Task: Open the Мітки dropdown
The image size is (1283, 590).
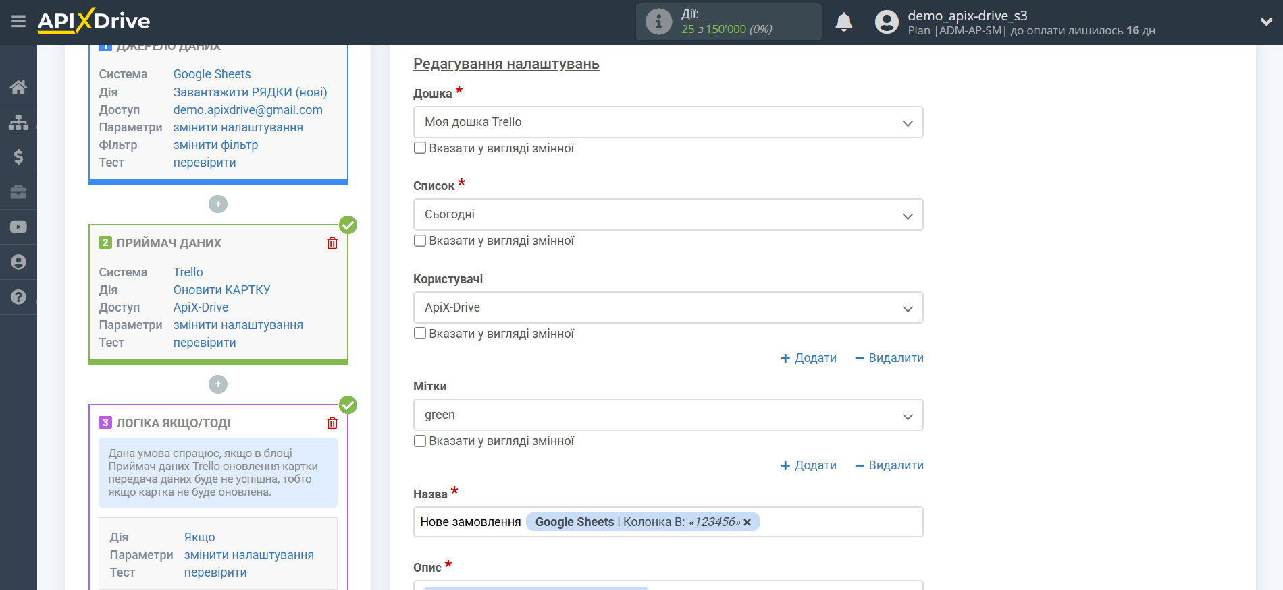Action: 668,415
